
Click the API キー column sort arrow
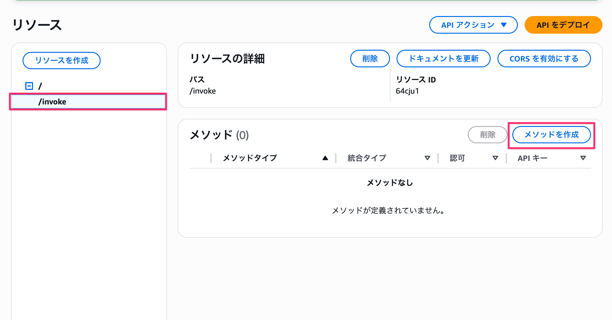pos(583,158)
